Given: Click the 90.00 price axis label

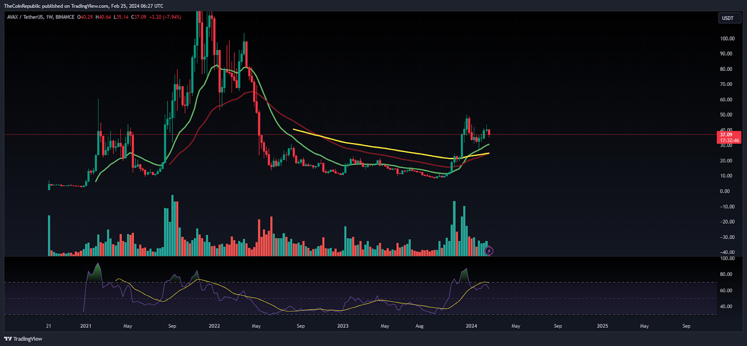Looking at the screenshot, I should (726, 54).
